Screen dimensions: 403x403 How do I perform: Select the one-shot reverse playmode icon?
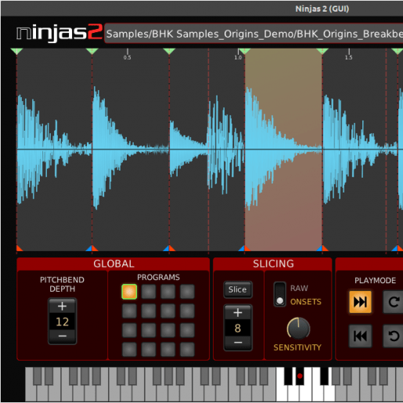[360, 336]
